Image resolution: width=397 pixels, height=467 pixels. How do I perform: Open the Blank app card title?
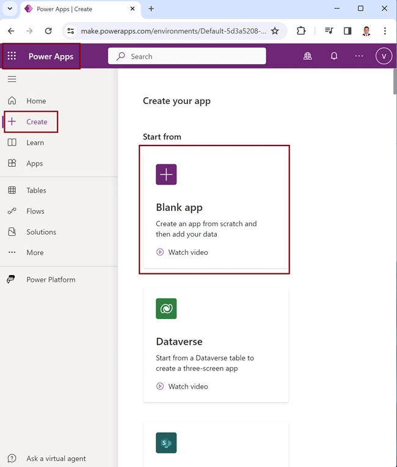pyautogui.click(x=179, y=207)
